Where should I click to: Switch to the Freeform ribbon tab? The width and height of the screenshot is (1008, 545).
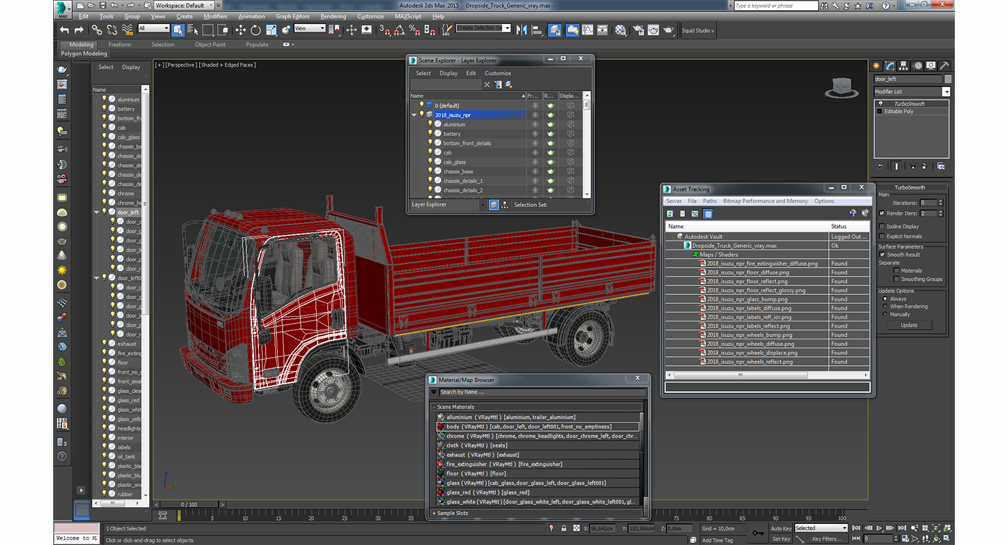point(119,44)
